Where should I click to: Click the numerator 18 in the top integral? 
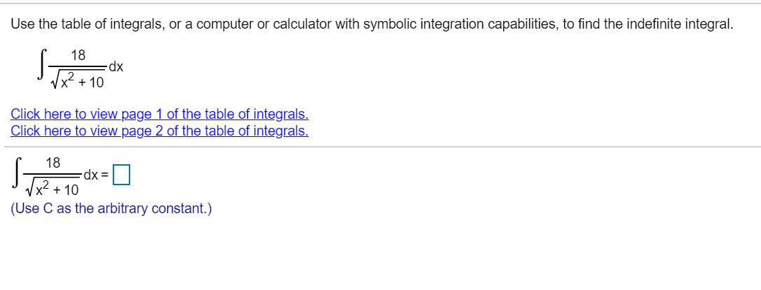(78, 55)
